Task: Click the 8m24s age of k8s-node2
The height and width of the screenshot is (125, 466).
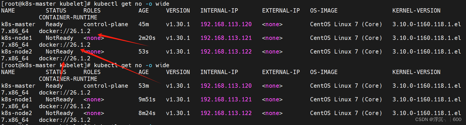Action: point(147,113)
